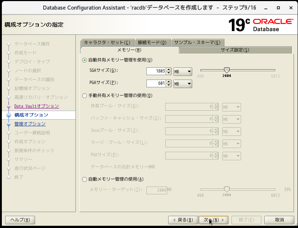
Task: Open ラージ・プール・サイズ unit MB dropdown
Action: click(231, 144)
